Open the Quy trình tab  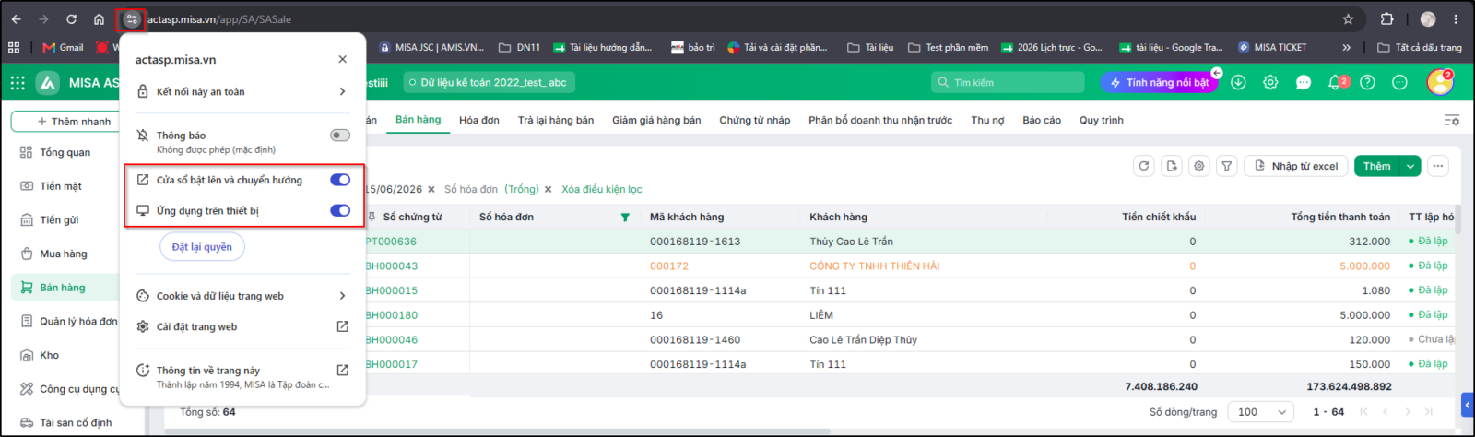click(1102, 120)
